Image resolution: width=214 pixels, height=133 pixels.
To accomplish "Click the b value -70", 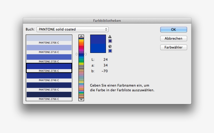I will [x=105, y=71].
